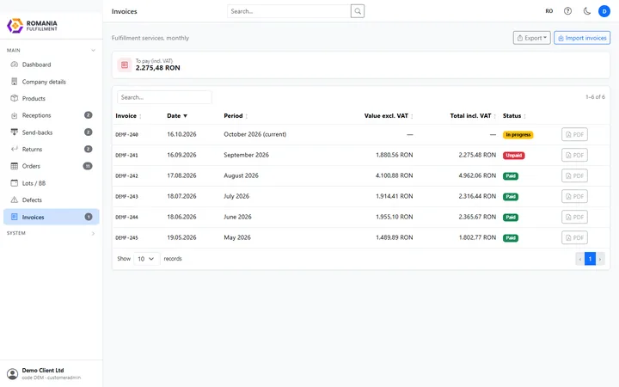Download PDF for invoice DEMF-244
This screenshot has width=619, height=387.
[574, 217]
